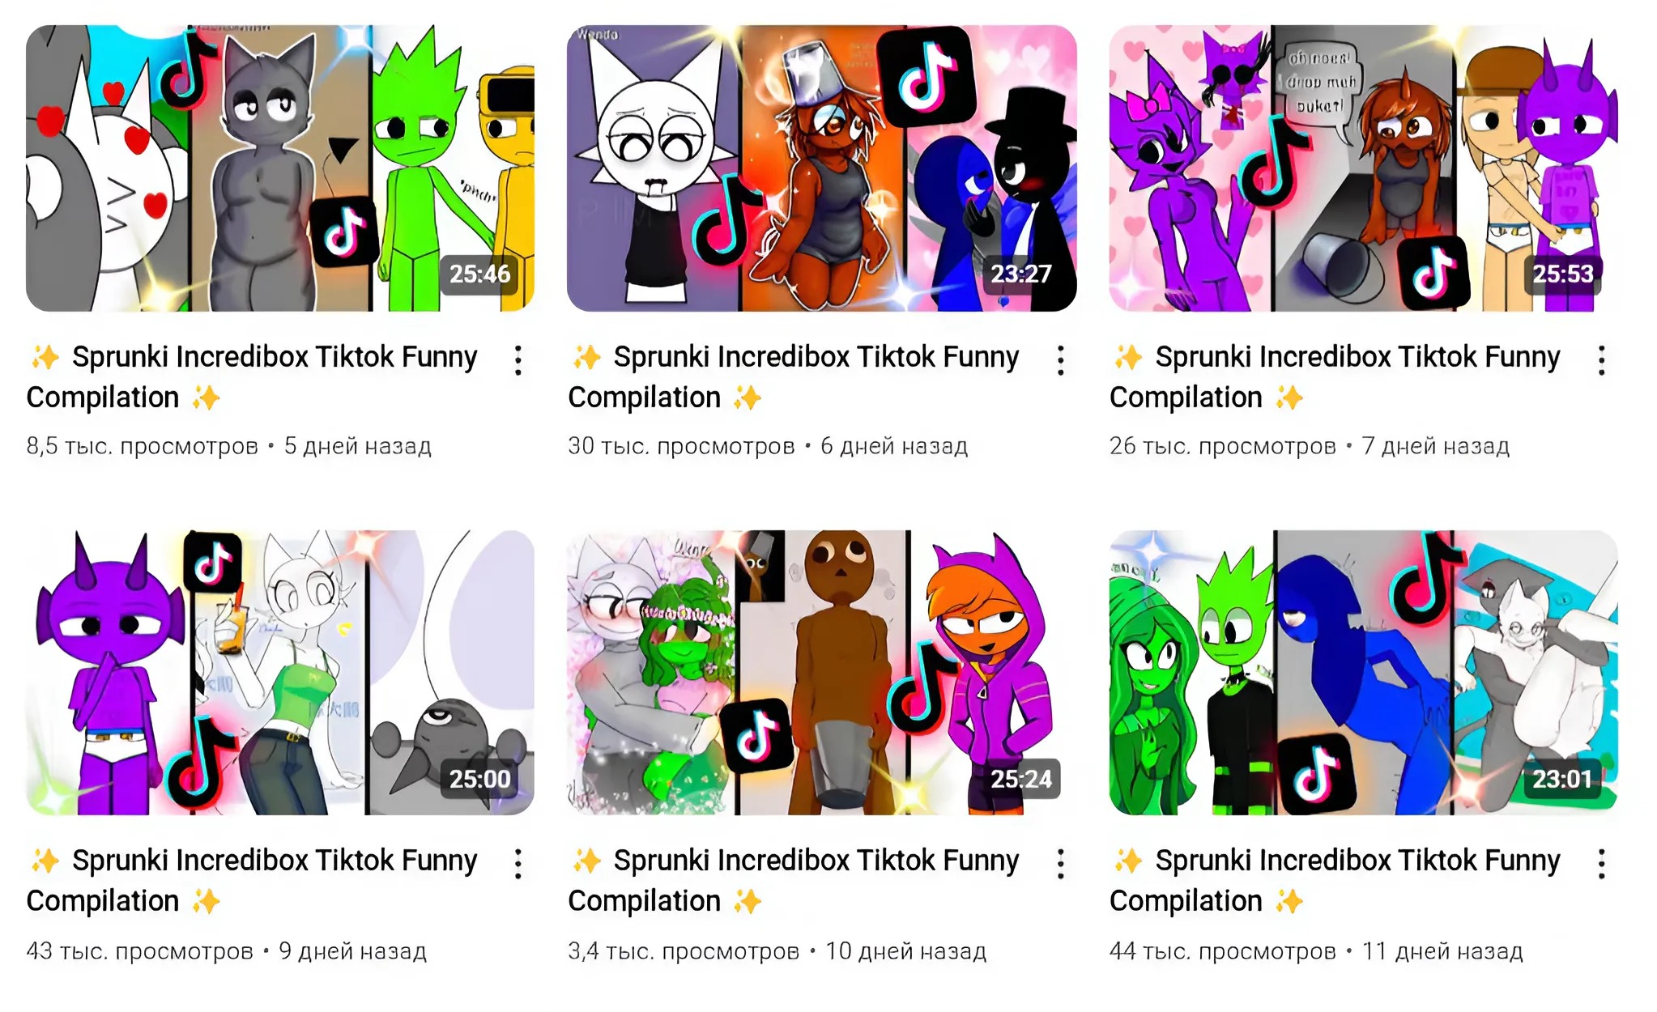
Task: Open the video thumbnail with 25:24 duration
Action: 822,673
